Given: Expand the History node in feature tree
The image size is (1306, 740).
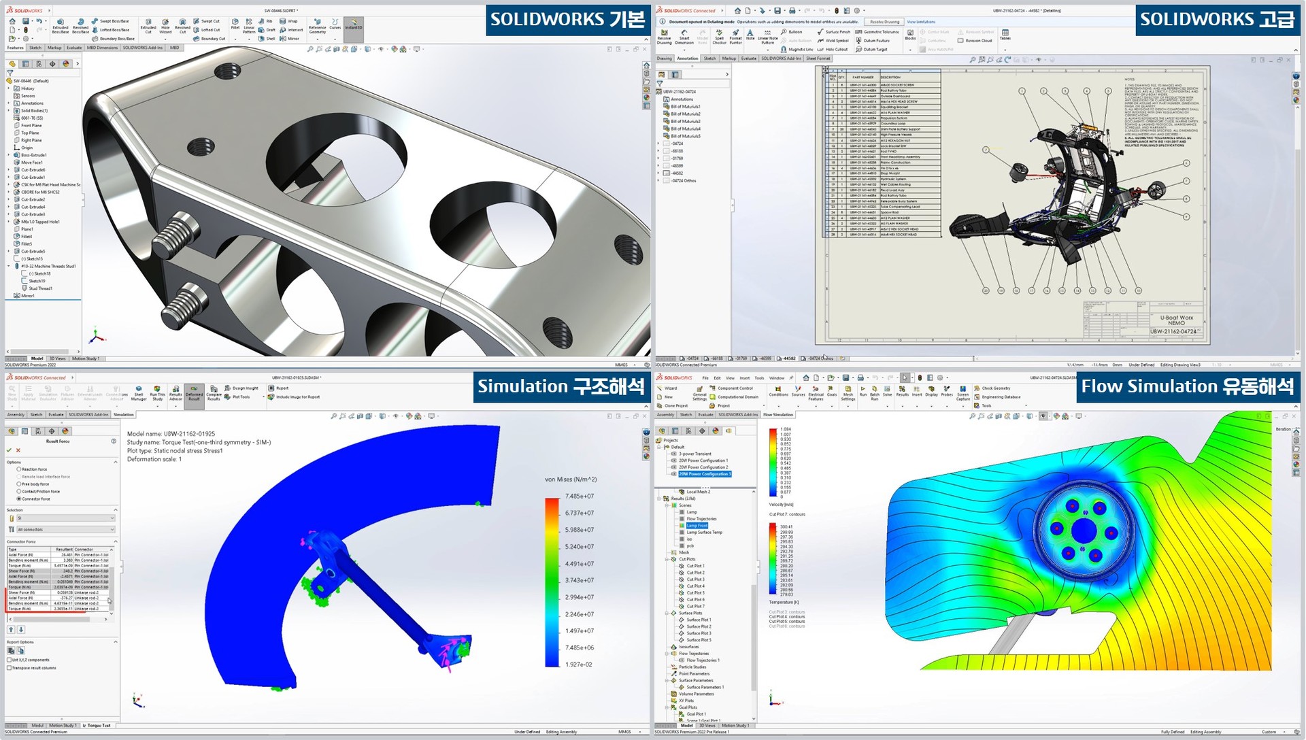Looking at the screenshot, I should coord(9,88).
